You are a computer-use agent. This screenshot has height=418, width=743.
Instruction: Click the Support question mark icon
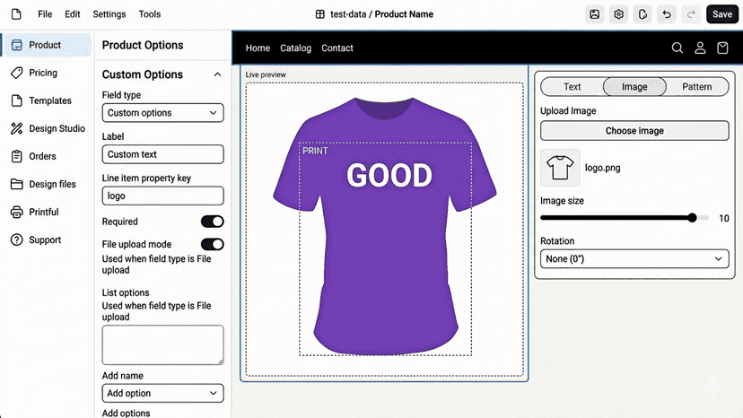[x=16, y=239]
